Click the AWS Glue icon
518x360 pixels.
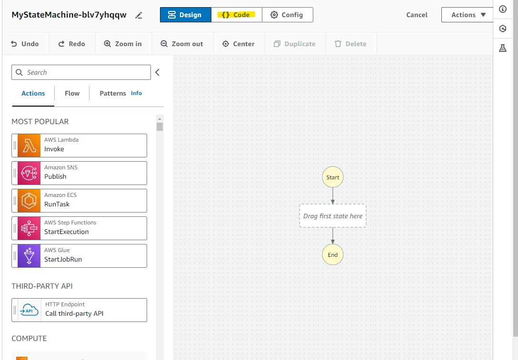[29, 256]
